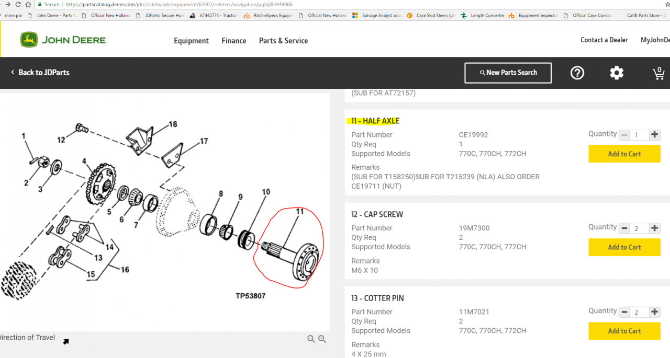This screenshot has width=670, height=358.
Task: Open Salvage Analyst bookmark
Action: point(377,16)
